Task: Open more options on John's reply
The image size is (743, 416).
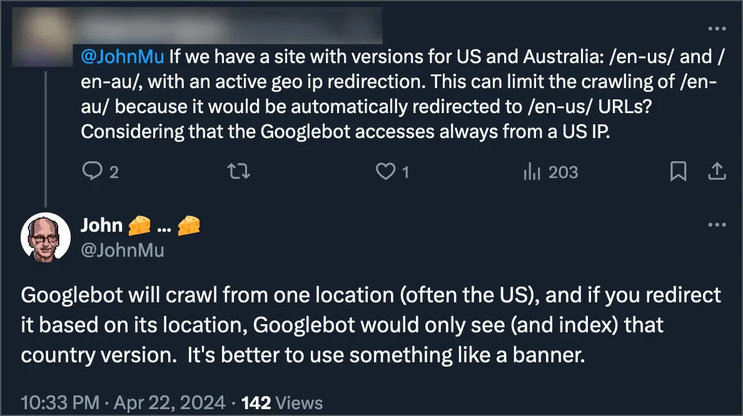Action: [717, 225]
